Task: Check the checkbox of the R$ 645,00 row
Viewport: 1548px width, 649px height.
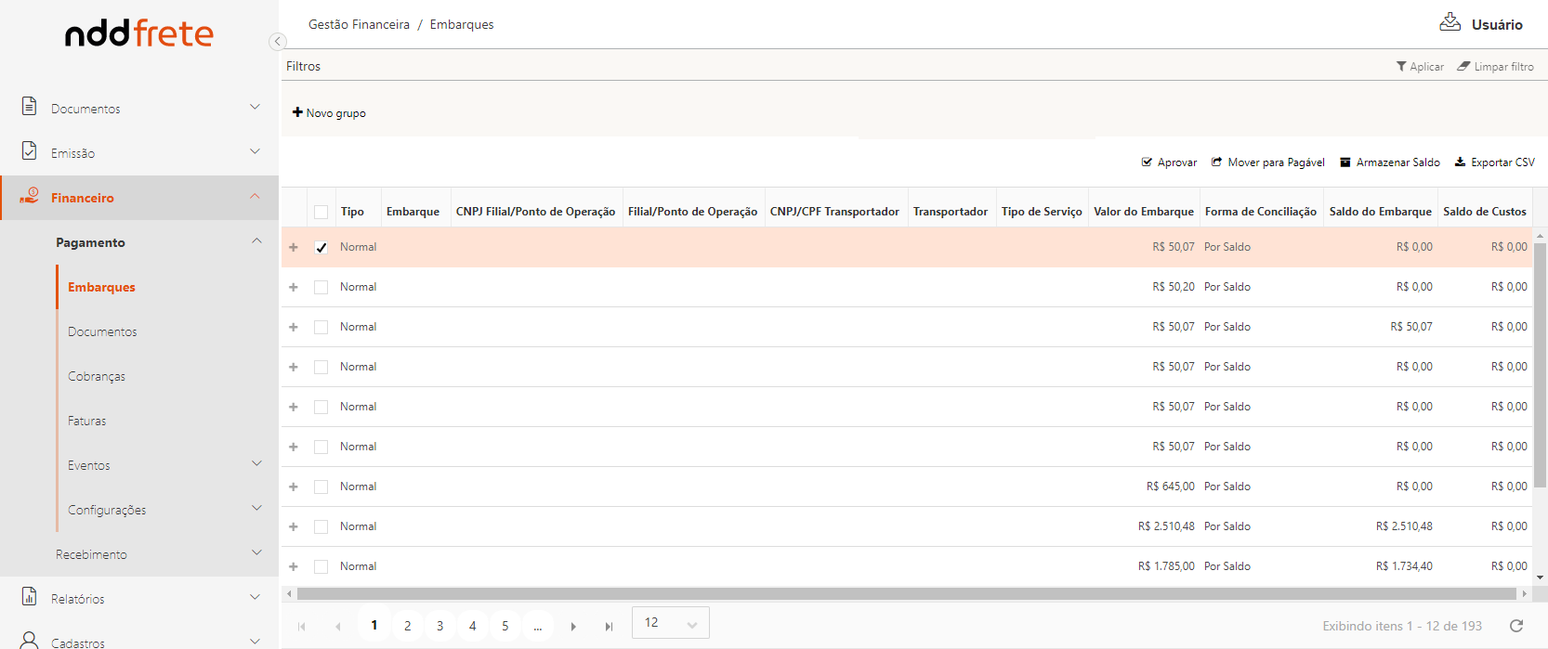Action: pyautogui.click(x=321, y=487)
